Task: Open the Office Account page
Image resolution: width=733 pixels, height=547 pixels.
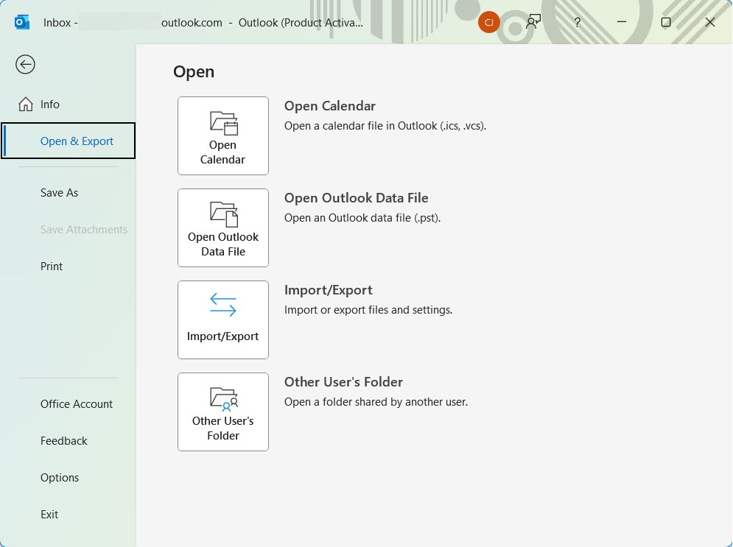Action: point(77,403)
